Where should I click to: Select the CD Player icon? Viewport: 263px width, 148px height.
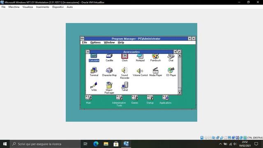[171, 72]
